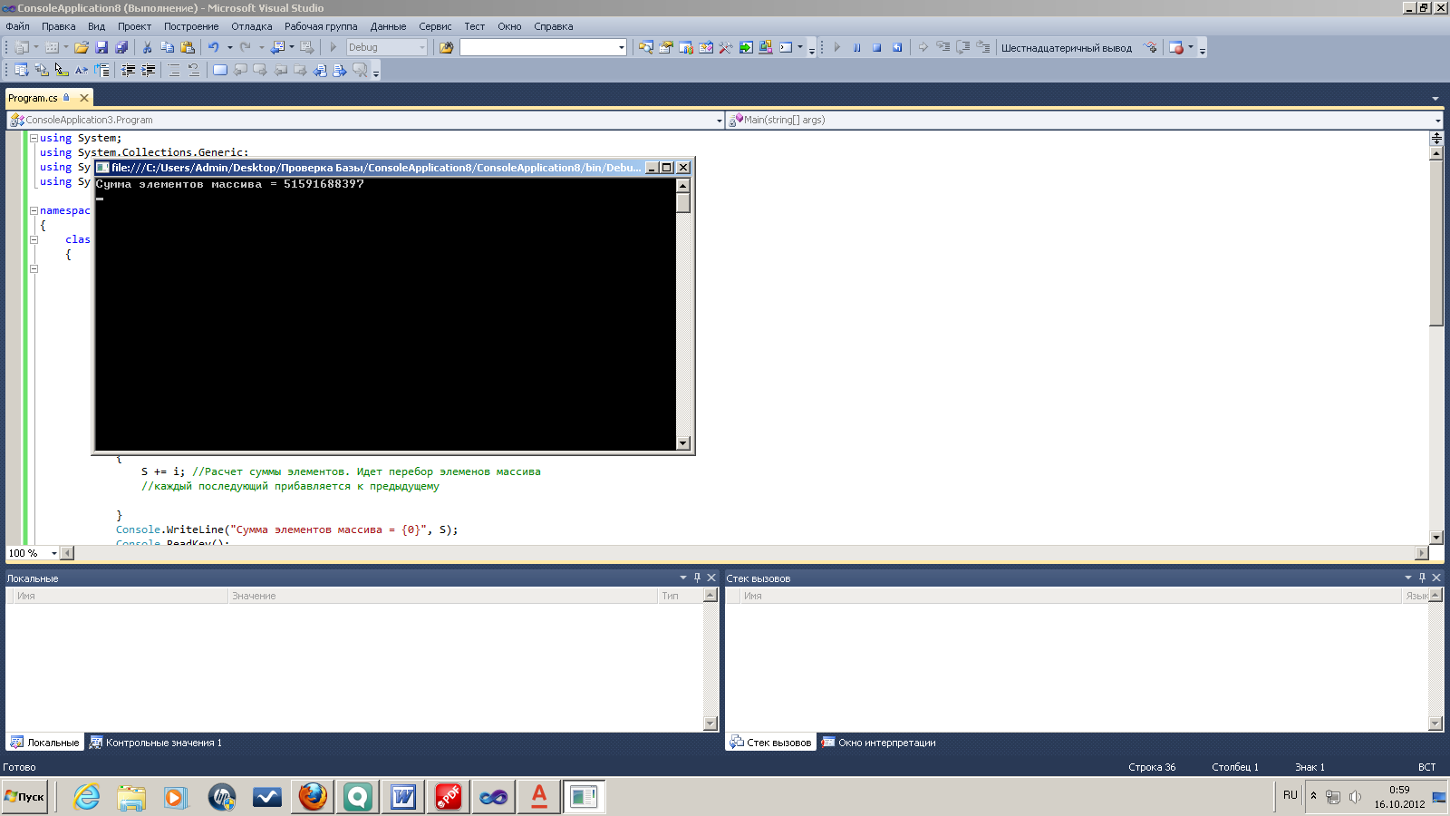Image resolution: width=1450 pixels, height=816 pixels.
Task: Switch to the Стек вызовов tab
Action: tap(771, 743)
